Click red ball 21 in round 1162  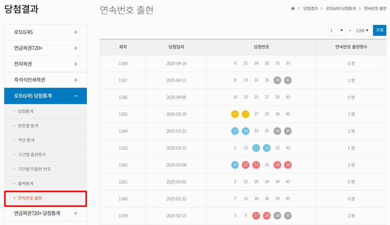[246, 165]
